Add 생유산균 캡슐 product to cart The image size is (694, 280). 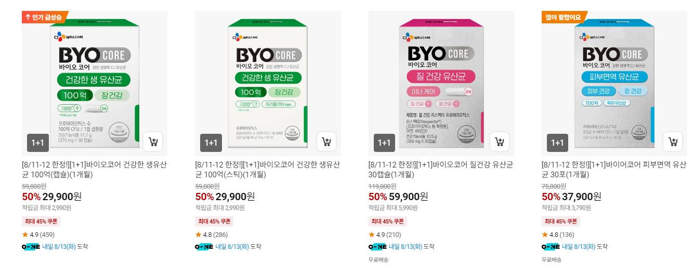153,142
